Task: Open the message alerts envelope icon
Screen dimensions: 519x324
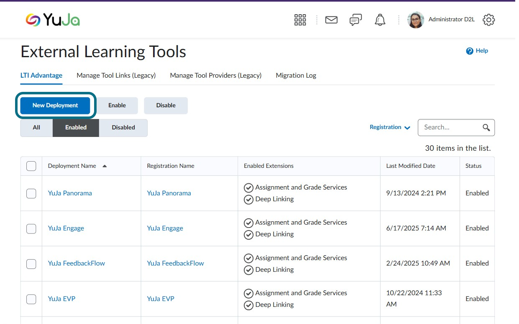Action: point(331,20)
